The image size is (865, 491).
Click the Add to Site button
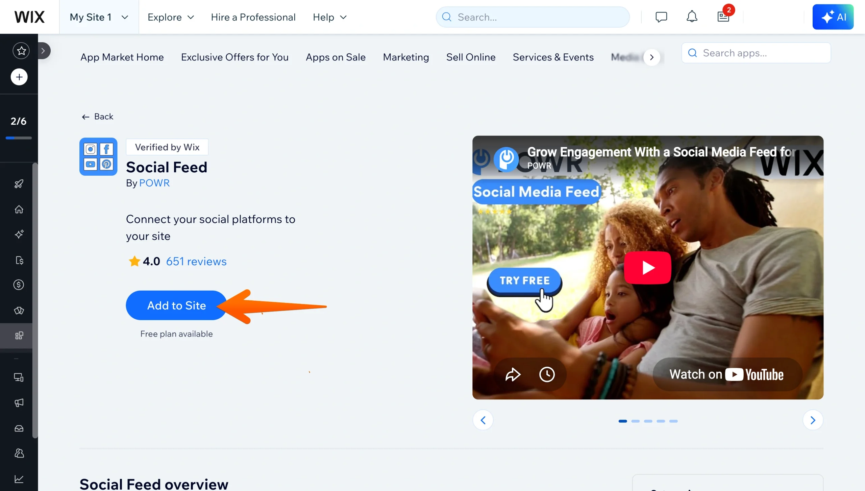(176, 305)
